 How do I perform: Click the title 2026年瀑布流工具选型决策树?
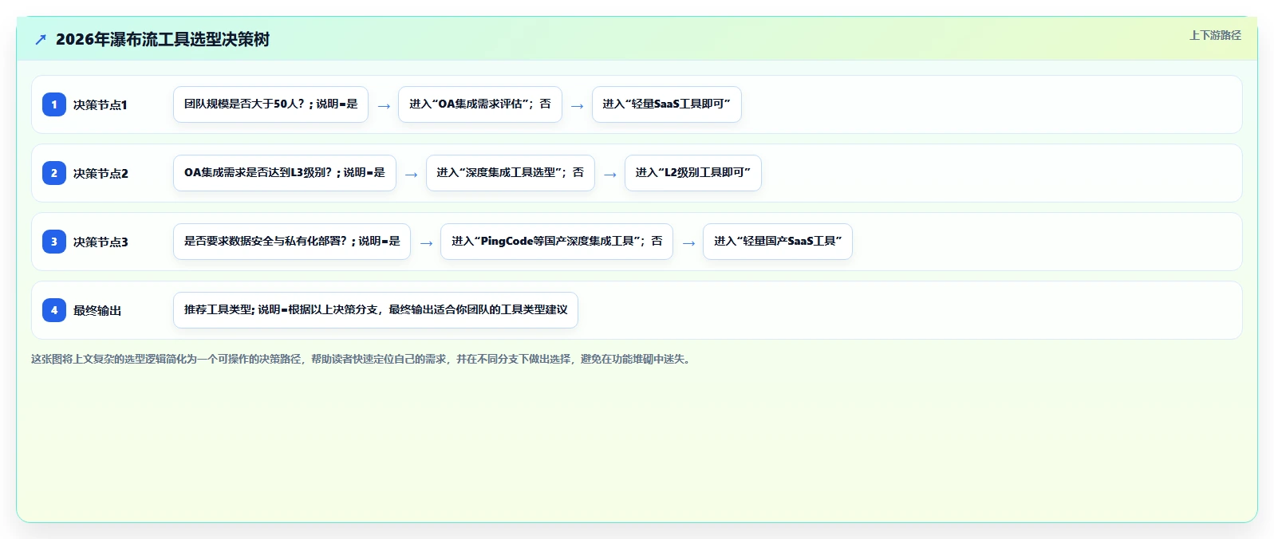[163, 39]
